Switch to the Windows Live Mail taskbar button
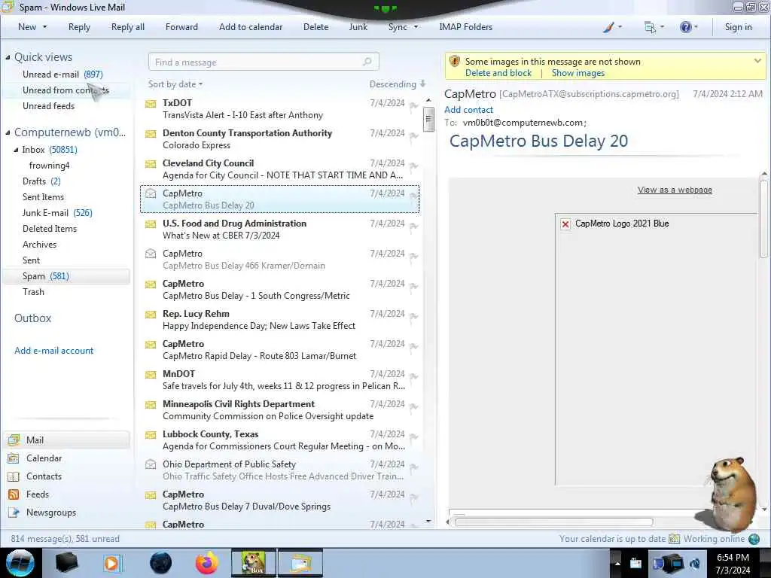 300,563
